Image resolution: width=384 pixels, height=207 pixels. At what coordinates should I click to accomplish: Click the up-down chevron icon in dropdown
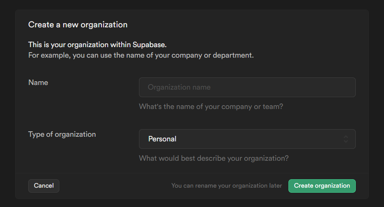[x=346, y=139]
